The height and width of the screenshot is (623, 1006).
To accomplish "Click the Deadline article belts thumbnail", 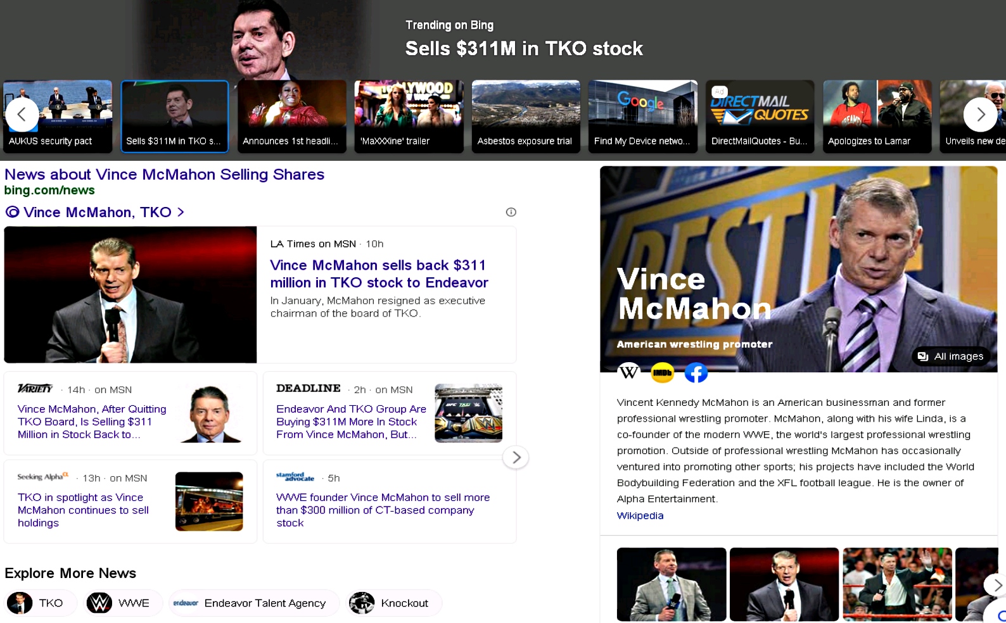I will pyautogui.click(x=468, y=413).
